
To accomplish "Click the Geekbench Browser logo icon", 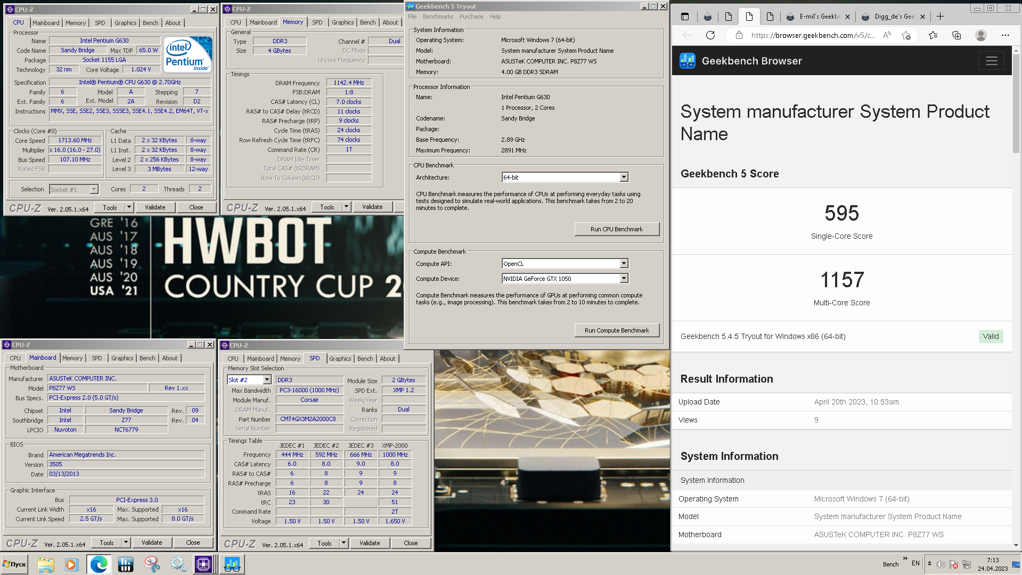I will pyautogui.click(x=688, y=61).
